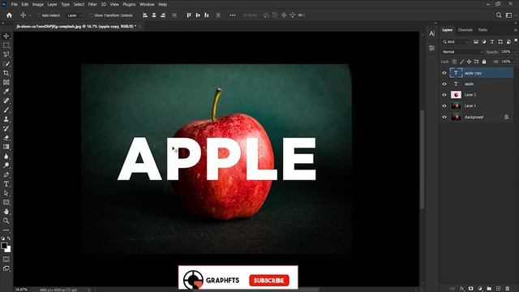The width and height of the screenshot is (519, 292).
Task: Go to the Home screen icon
Action: 9,15
